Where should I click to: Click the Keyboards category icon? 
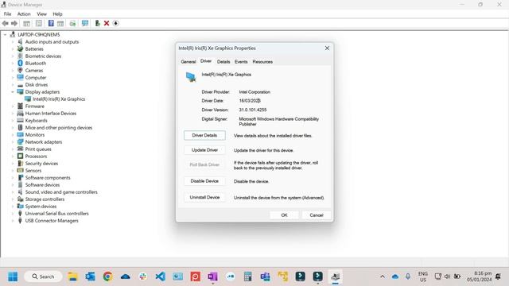click(x=20, y=120)
